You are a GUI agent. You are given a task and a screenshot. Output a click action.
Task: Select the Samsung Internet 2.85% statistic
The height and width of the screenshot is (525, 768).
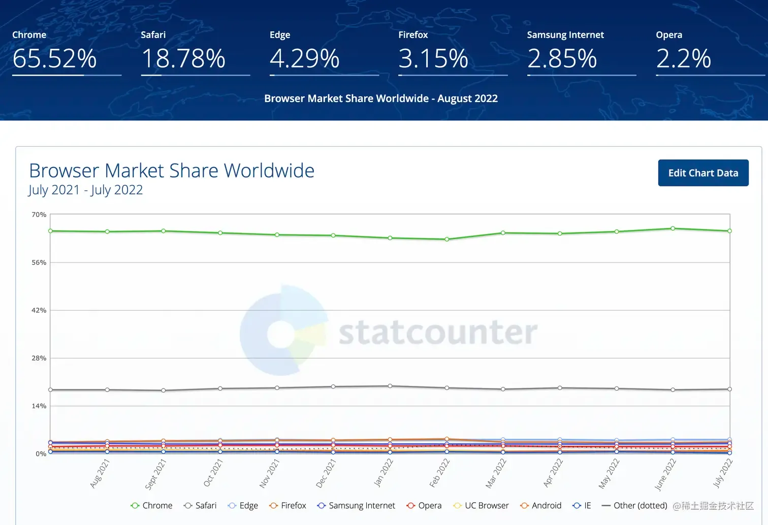coord(582,53)
